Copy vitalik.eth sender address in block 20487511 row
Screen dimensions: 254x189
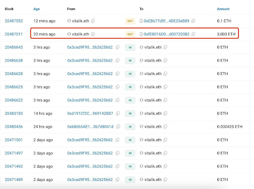coord(93,34)
